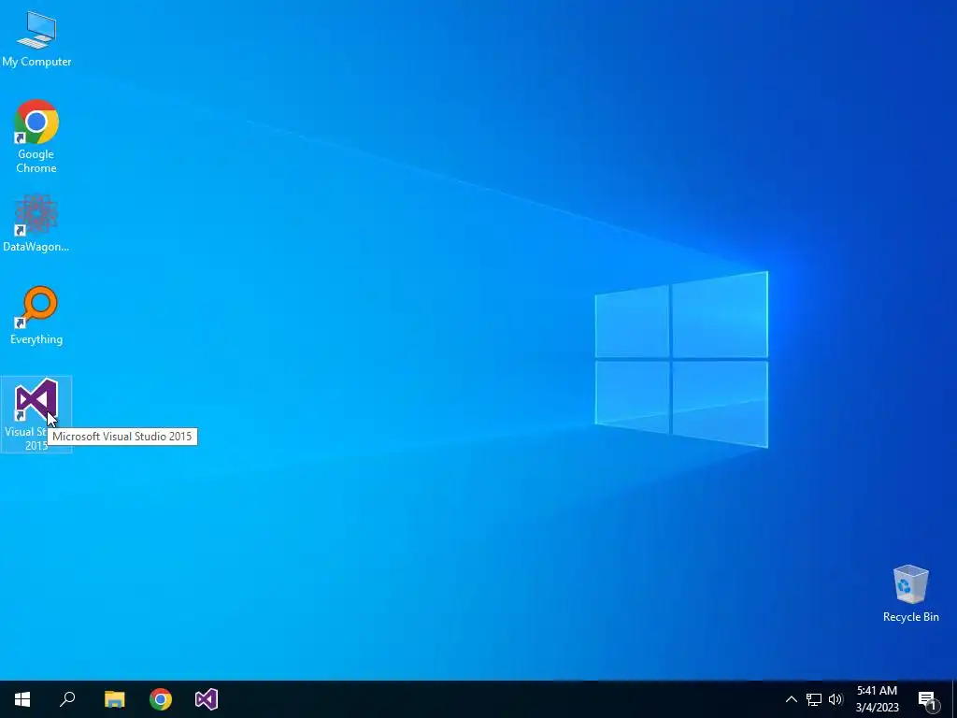Open the Windows Start menu
Image resolution: width=957 pixels, height=718 pixels.
tap(22, 699)
